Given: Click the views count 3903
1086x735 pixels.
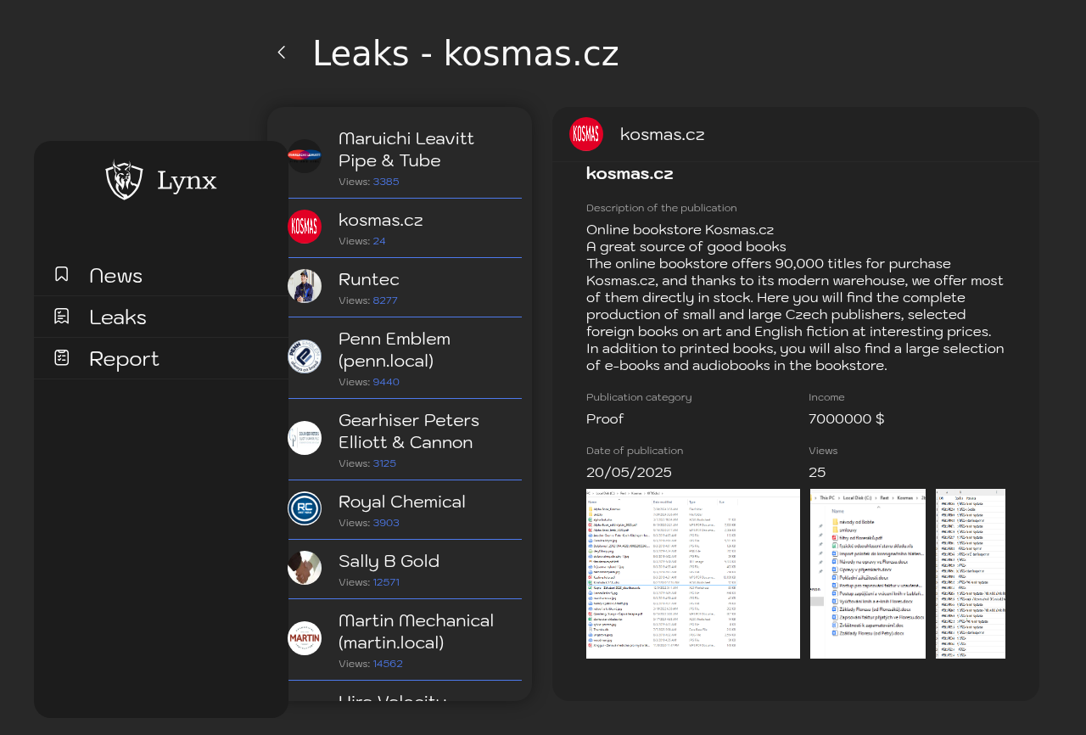Looking at the screenshot, I should pos(386,523).
